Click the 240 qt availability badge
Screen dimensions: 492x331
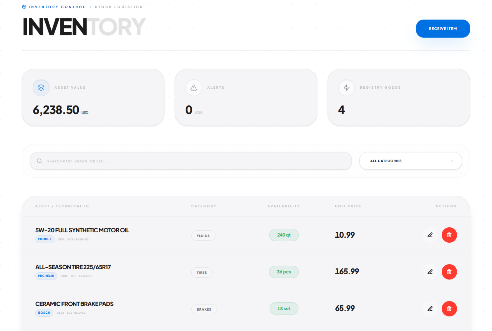[x=284, y=235]
